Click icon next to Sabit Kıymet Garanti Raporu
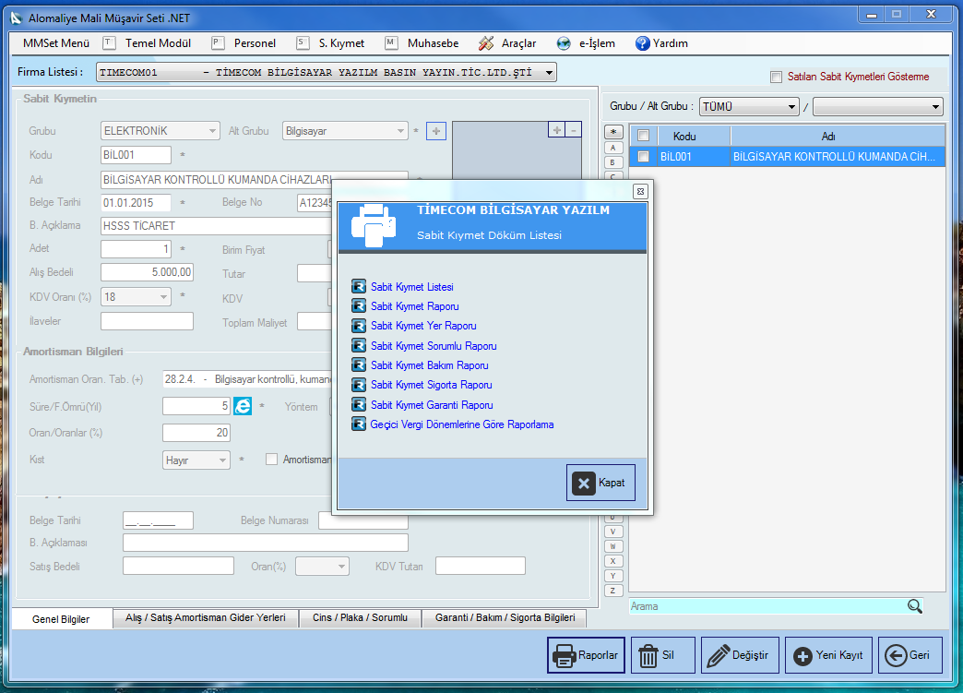The image size is (963, 693). pos(359,404)
